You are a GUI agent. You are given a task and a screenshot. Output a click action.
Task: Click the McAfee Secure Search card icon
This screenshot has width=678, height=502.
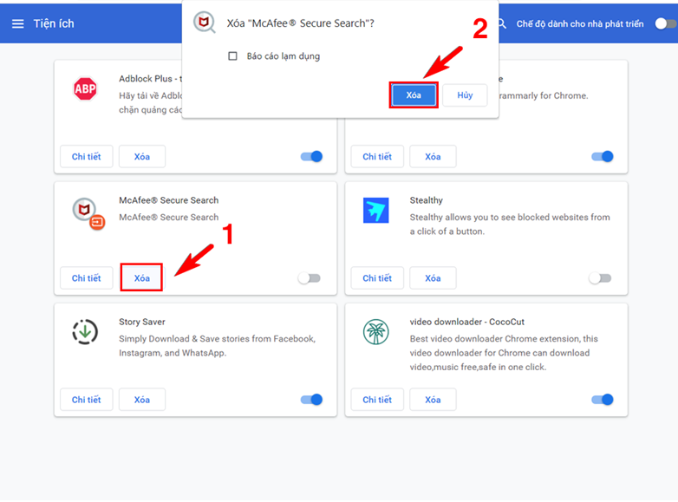[x=88, y=213]
